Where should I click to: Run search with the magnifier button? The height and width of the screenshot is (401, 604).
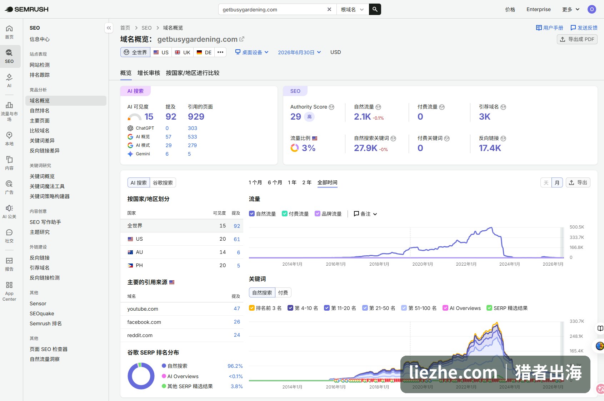pyautogui.click(x=375, y=9)
